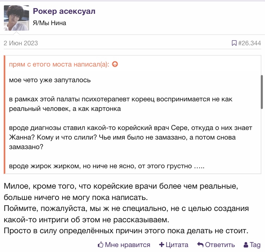Screen dimensions: 265x252
Task: Click the plus icon for Цитата
Action: [161, 245]
